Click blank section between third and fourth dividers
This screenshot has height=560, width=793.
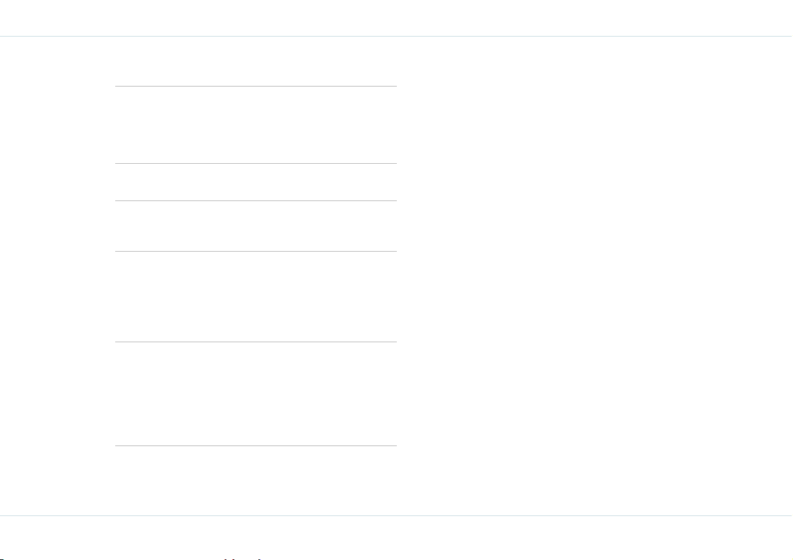pos(256,226)
